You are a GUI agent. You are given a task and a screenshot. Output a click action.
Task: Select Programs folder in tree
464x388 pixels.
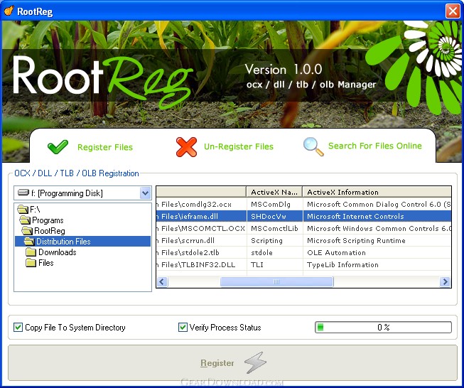click(x=48, y=220)
